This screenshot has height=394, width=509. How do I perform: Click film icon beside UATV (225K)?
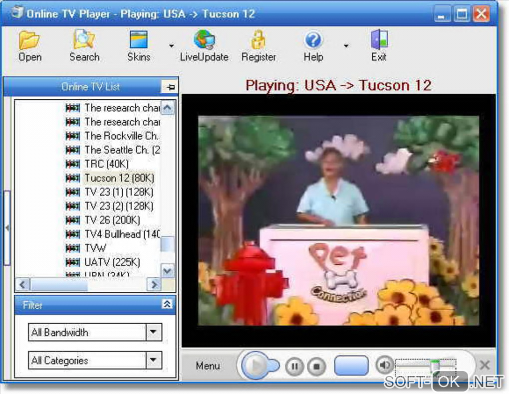pos(73,262)
